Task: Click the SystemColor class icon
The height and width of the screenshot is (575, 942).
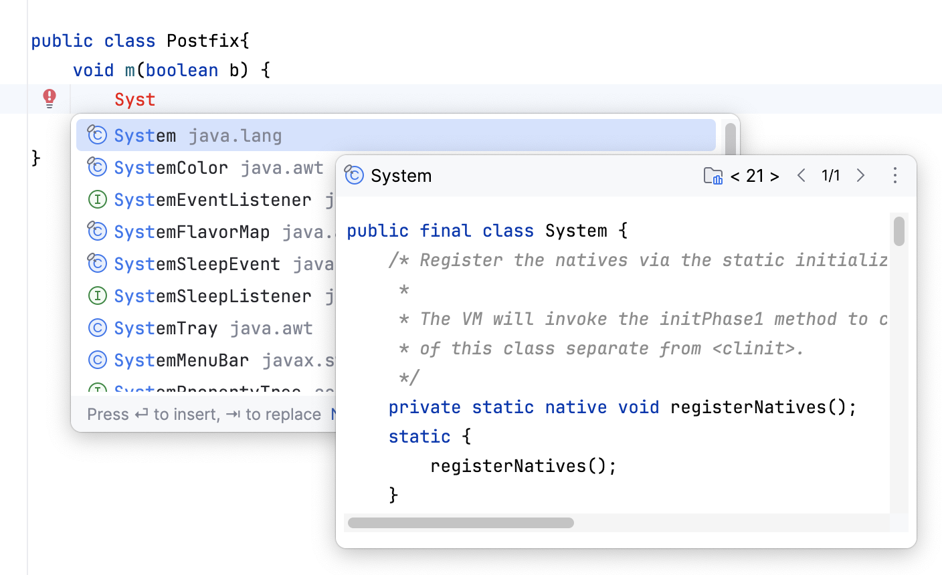Action: [x=97, y=167]
